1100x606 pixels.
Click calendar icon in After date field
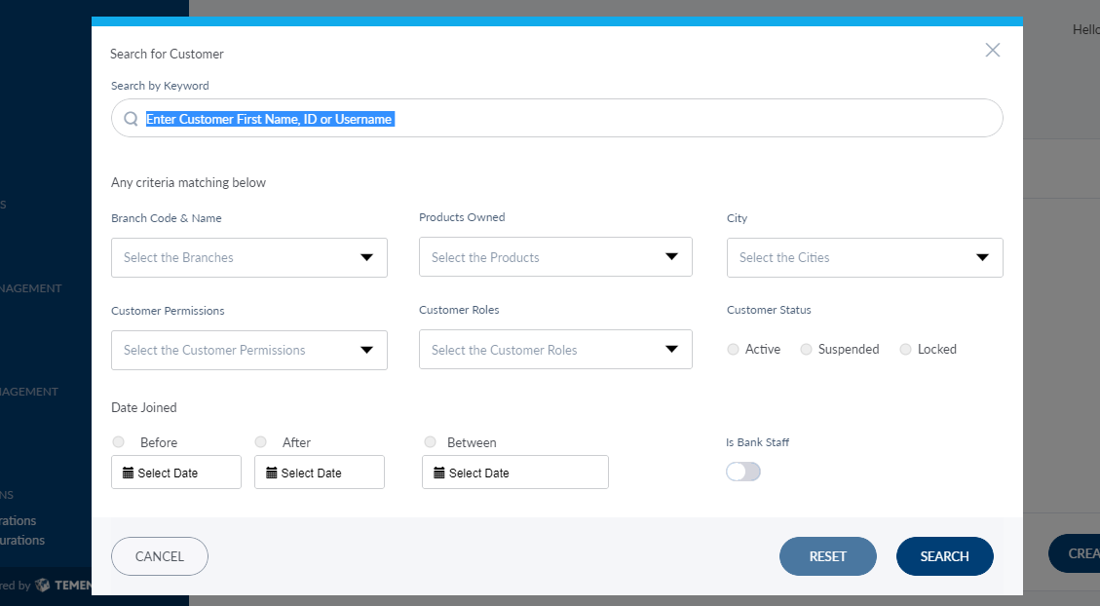271,473
